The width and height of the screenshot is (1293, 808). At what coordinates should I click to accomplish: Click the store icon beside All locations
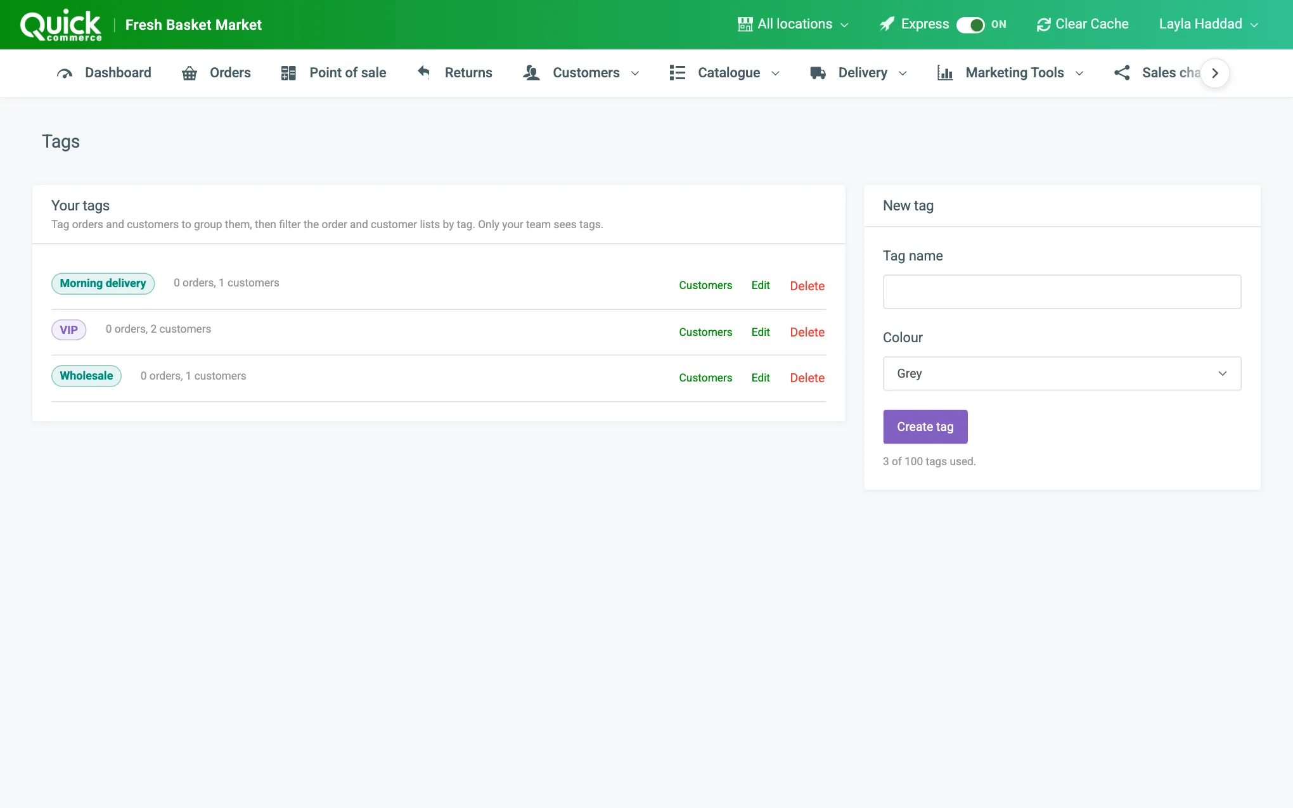point(745,24)
